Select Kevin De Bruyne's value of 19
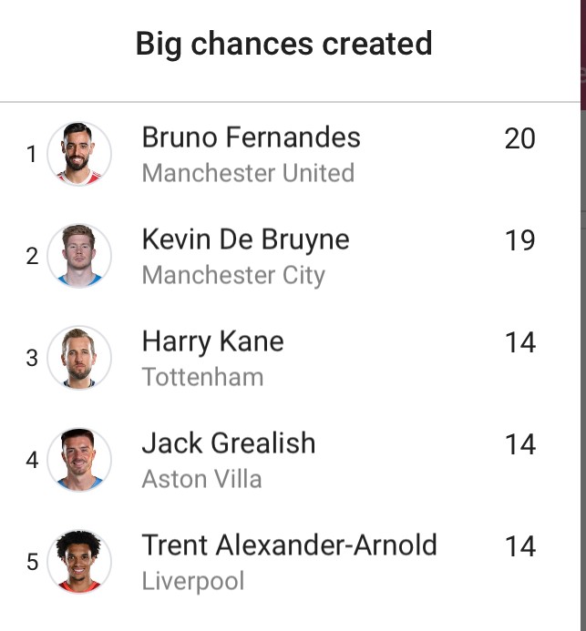This screenshot has width=586, height=631. coord(520,240)
